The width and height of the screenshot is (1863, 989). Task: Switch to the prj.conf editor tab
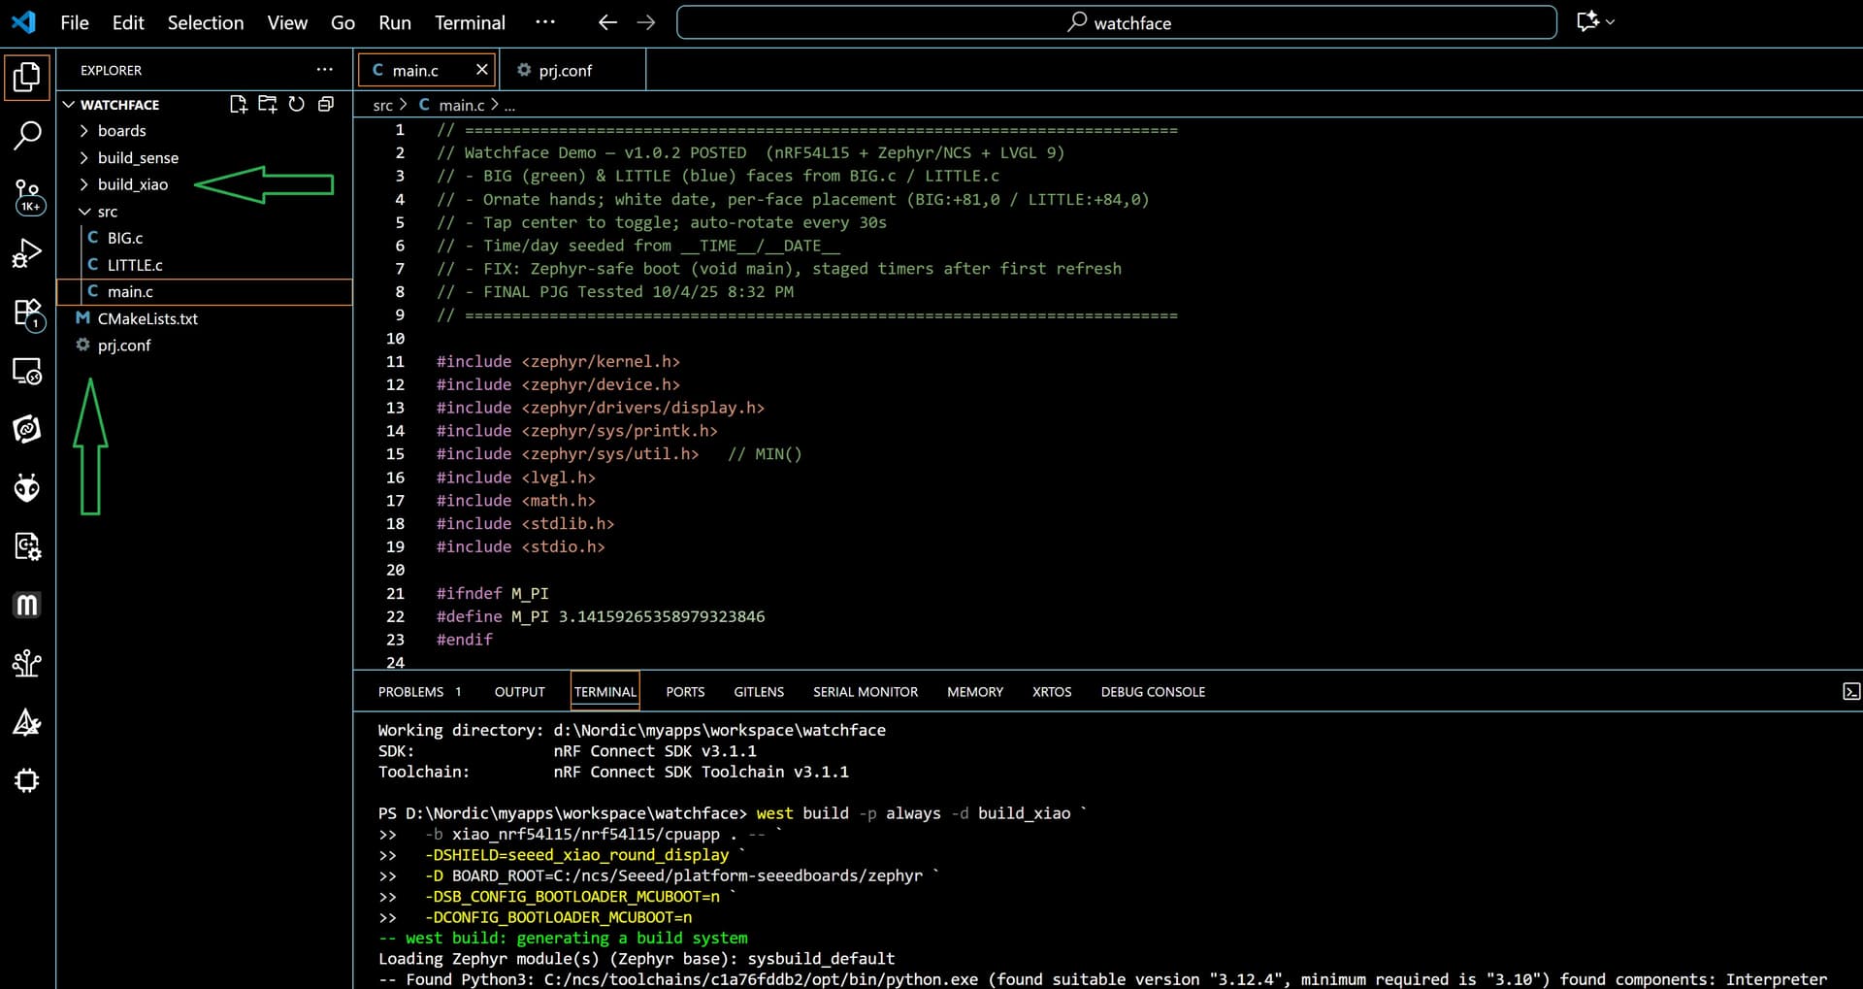click(x=564, y=71)
